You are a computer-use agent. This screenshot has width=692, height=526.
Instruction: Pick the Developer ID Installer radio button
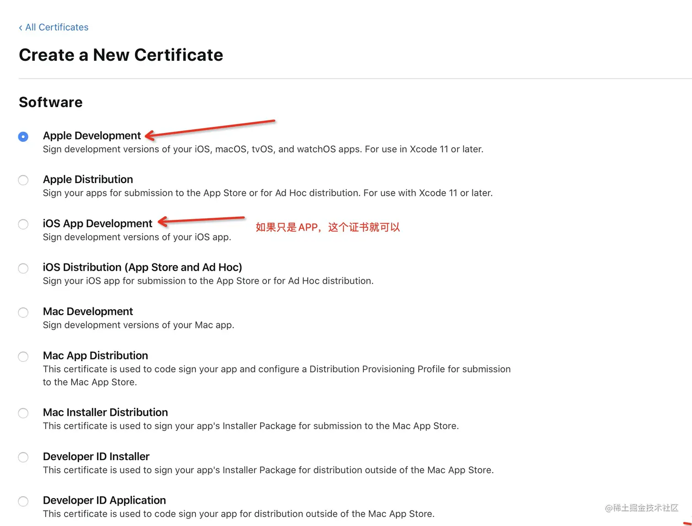click(23, 457)
